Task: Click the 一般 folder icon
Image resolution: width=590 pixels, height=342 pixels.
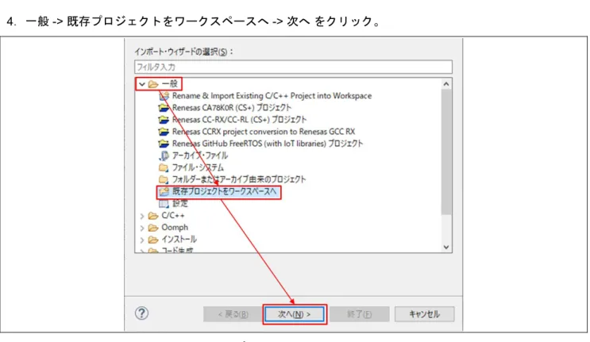Action: [x=153, y=84]
